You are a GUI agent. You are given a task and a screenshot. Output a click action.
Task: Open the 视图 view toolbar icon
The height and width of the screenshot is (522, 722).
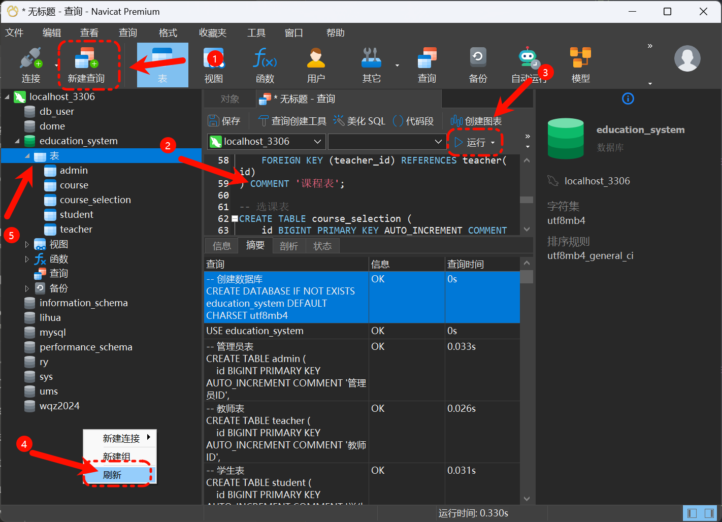(214, 65)
